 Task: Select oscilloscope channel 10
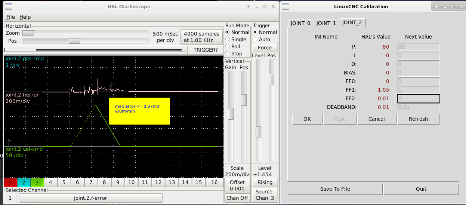click(x=131, y=182)
